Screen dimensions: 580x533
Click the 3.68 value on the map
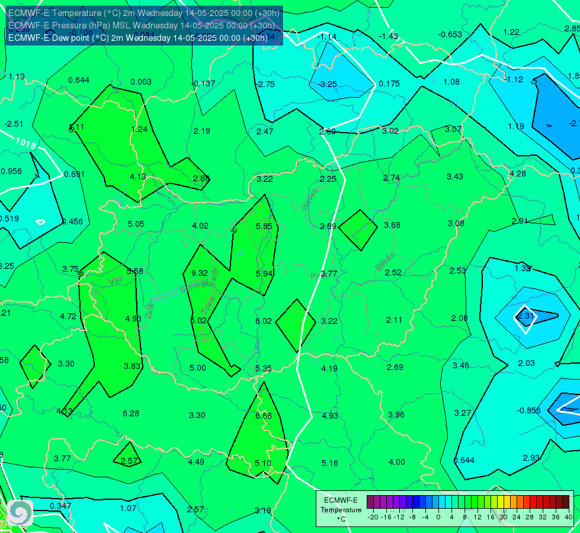pos(392,225)
